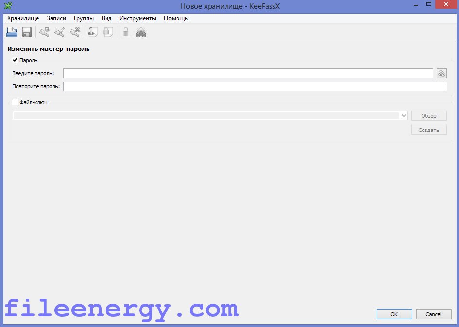Enable the Файл-ключ checkbox
Screen dimensions: 459x327
pyautogui.click(x=15, y=102)
